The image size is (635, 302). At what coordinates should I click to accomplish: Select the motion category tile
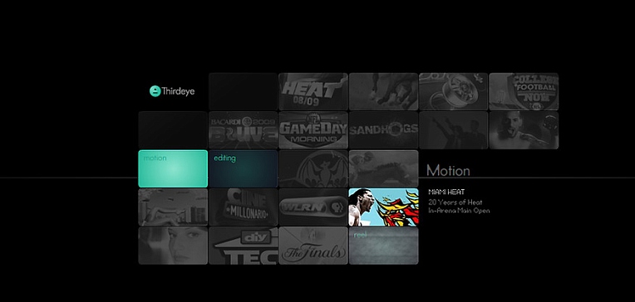[x=173, y=168]
